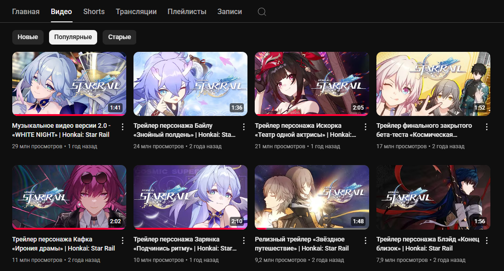The image size is (504, 271).
Task: Open more options for Зарянка character trailer
Action: point(244,241)
